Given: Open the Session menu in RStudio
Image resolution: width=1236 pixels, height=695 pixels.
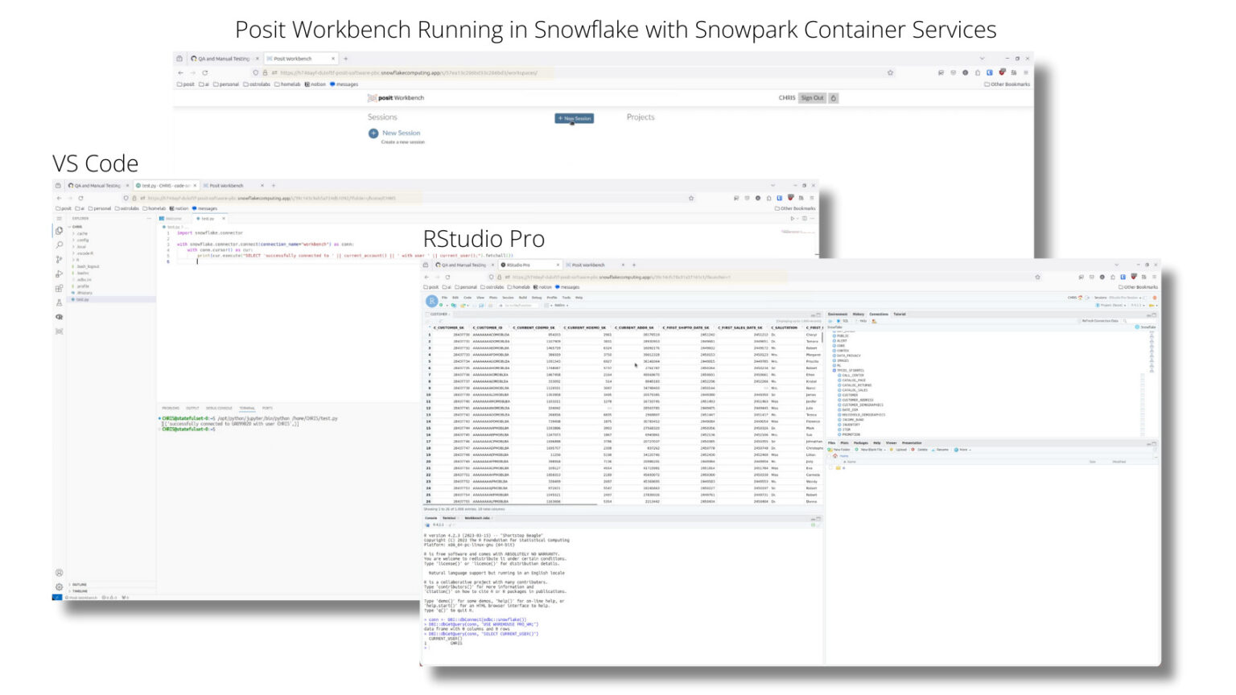Looking at the screenshot, I should 509,298.
